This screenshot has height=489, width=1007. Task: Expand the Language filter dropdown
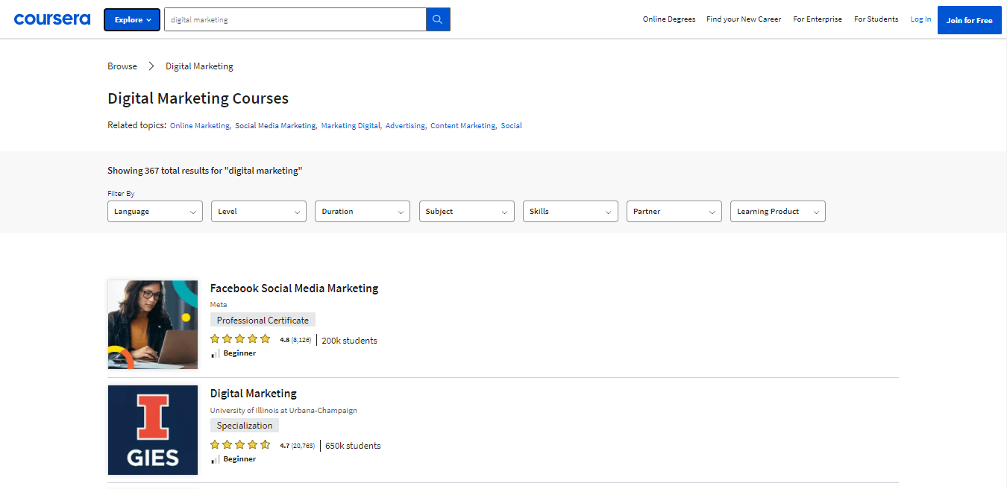pyautogui.click(x=154, y=212)
